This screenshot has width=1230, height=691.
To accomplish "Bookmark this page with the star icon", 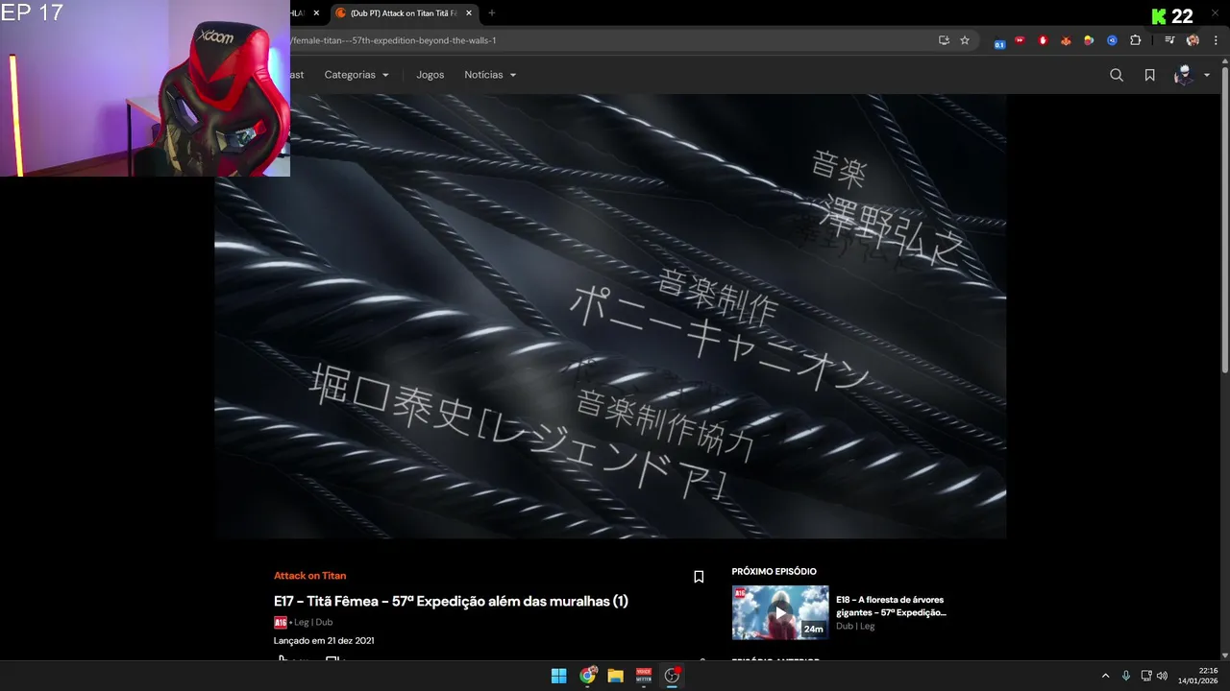I will [965, 40].
